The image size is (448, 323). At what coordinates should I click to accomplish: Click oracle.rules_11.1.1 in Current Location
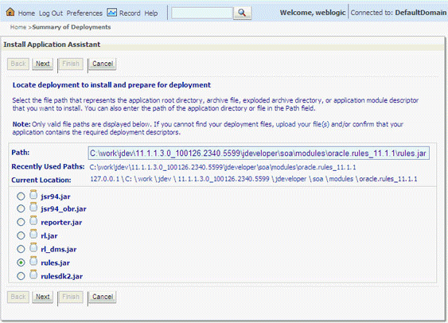388,179
